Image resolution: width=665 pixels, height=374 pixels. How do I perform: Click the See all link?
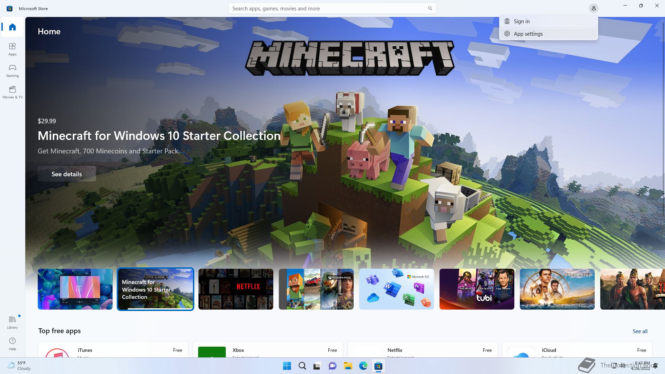click(x=640, y=331)
